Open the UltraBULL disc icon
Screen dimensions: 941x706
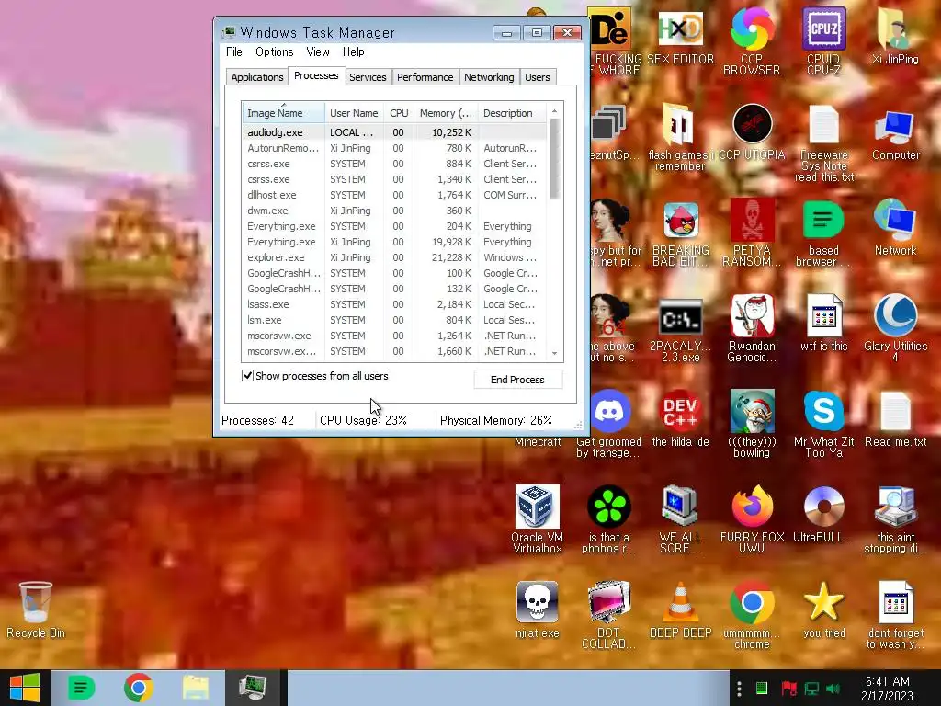pyautogui.click(x=823, y=513)
